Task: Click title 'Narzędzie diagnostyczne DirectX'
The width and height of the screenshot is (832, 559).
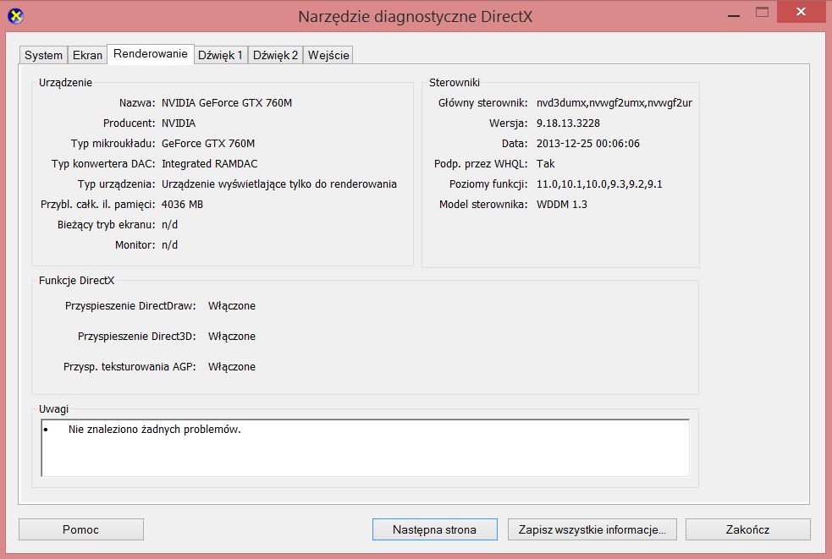Action: (x=415, y=17)
